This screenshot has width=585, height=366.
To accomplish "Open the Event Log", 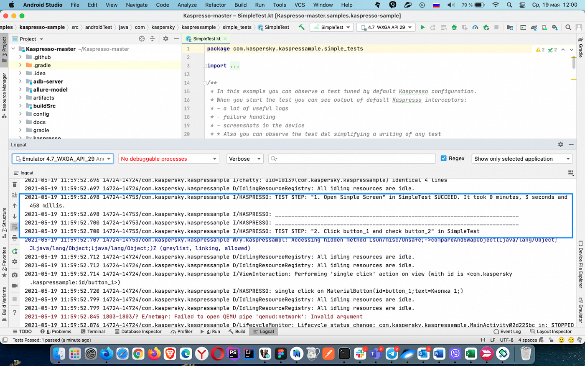I will (507, 332).
